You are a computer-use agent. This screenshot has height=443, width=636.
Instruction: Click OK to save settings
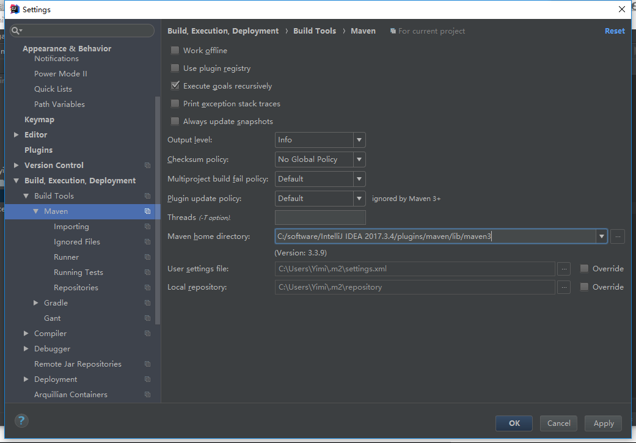pyautogui.click(x=514, y=423)
